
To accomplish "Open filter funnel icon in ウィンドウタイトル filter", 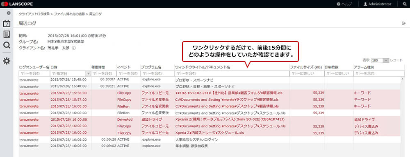I will [178, 74].
